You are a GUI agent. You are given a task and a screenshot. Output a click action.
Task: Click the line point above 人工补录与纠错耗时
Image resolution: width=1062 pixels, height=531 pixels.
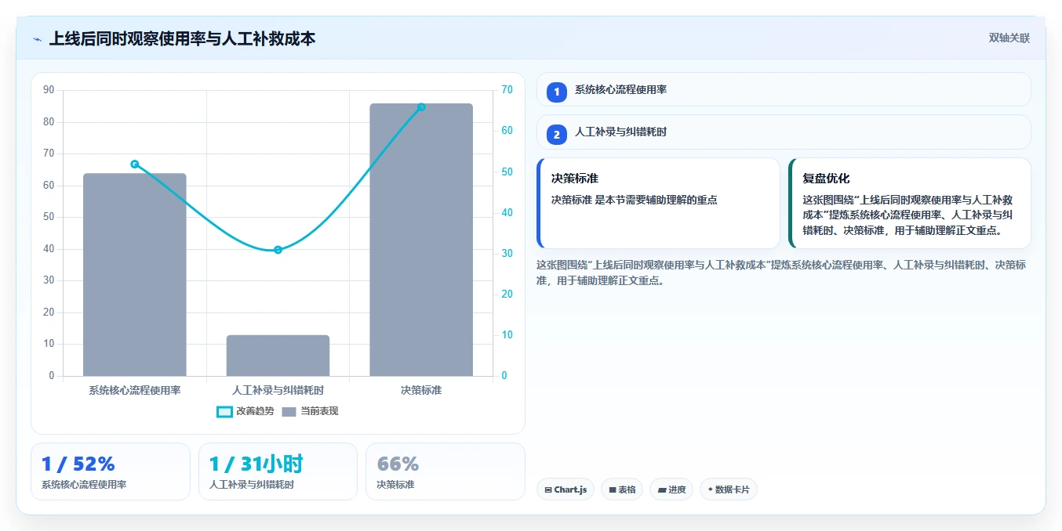point(278,250)
